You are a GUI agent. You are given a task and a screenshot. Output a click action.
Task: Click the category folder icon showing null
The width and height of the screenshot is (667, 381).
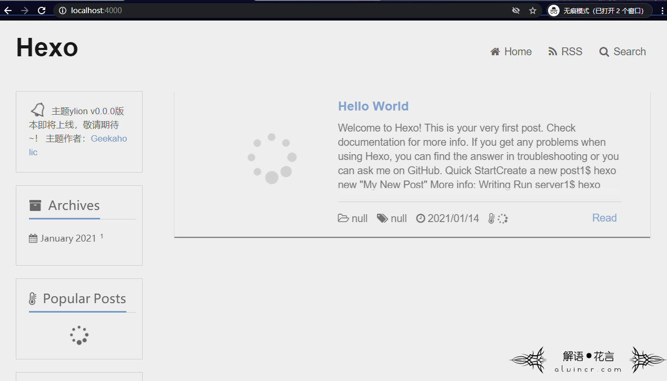pyautogui.click(x=343, y=218)
